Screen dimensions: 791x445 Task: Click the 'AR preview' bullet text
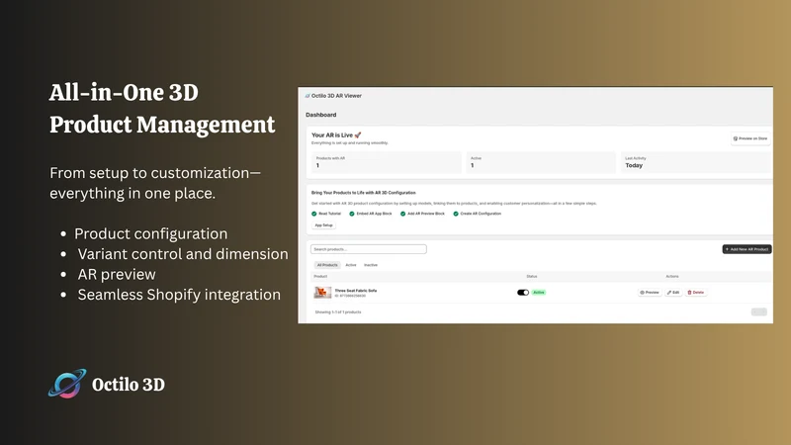point(117,275)
